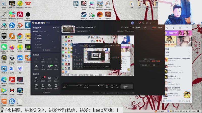Click 连接中... start stream button
The image size is (202, 113).
pyautogui.click(x=127, y=86)
